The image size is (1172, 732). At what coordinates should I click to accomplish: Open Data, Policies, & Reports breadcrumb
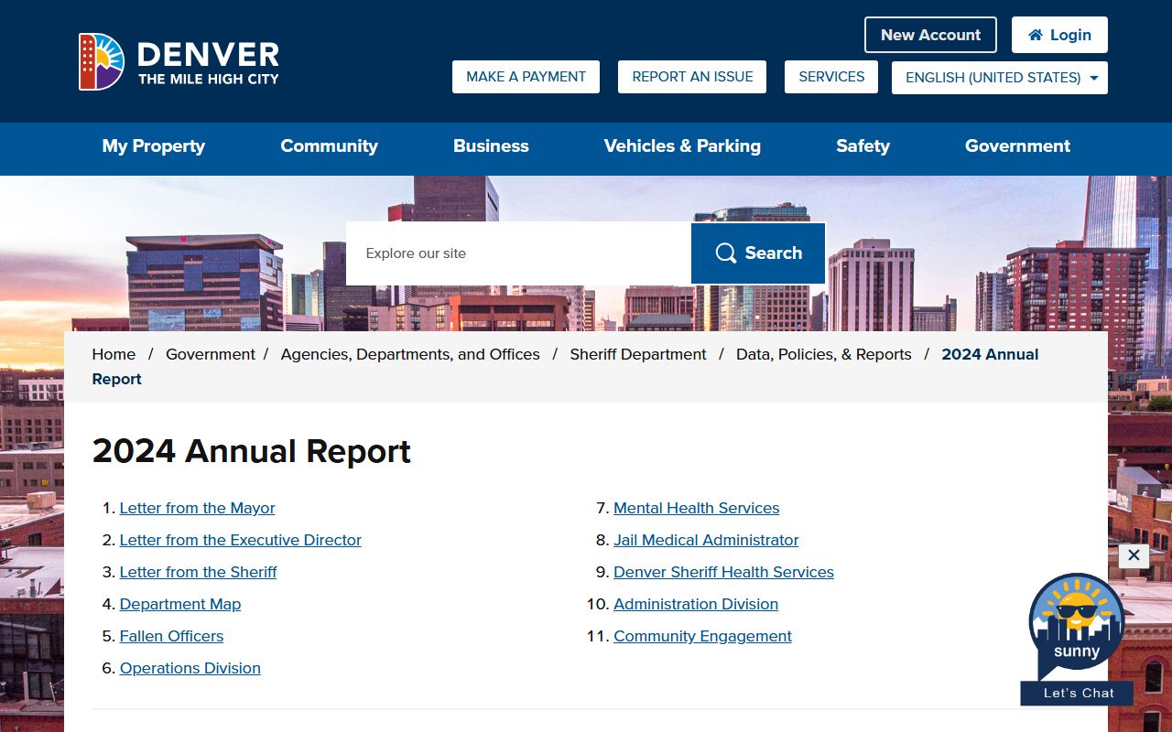click(824, 354)
